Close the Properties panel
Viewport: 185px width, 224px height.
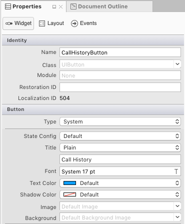[61, 6]
